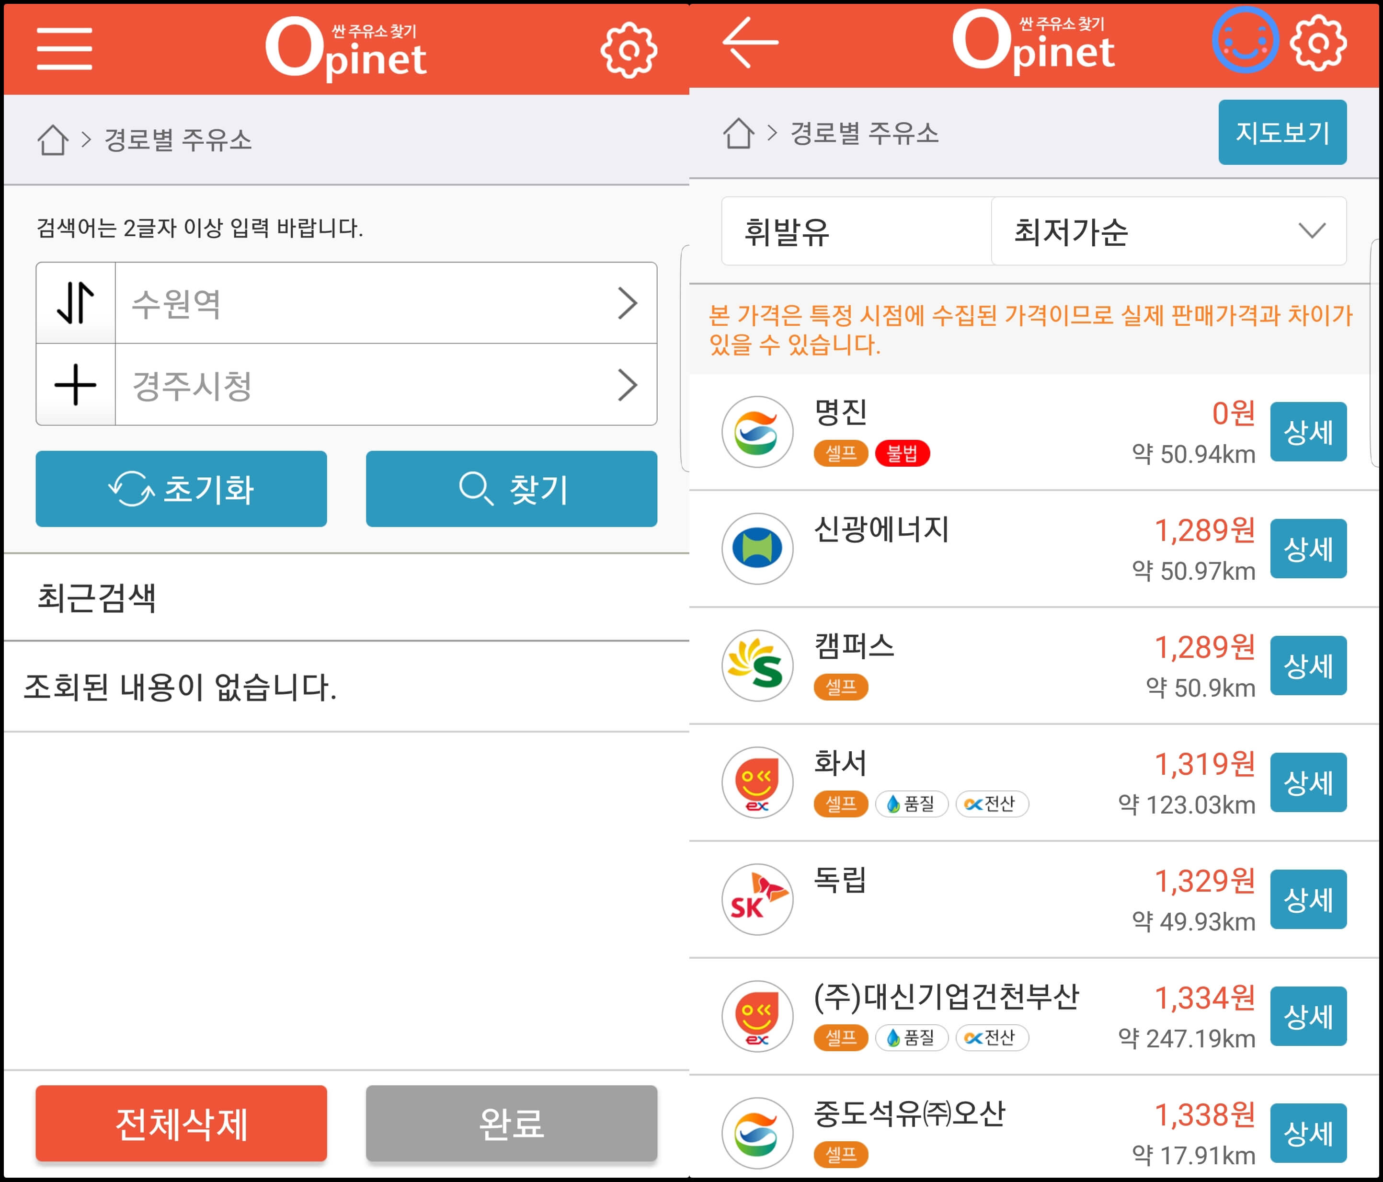The height and width of the screenshot is (1182, 1383).
Task: Go home via left breadcrumb house icon
Action: coord(52,139)
